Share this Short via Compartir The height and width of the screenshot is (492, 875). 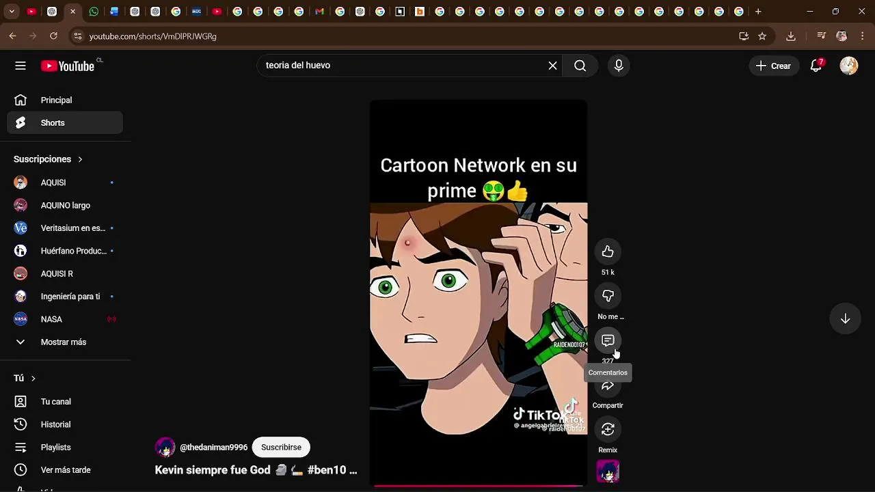tap(608, 387)
